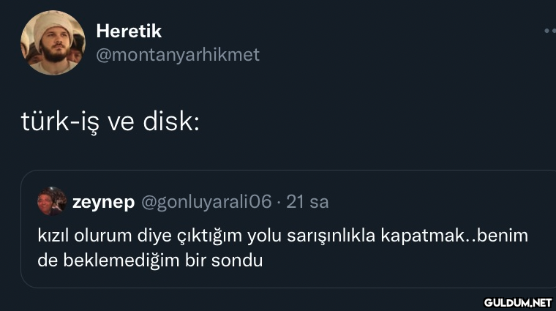Click the word "kızıl" in quoted tweet
Image resolution: width=556 pixels, height=311 pixels.
[x=53, y=236]
